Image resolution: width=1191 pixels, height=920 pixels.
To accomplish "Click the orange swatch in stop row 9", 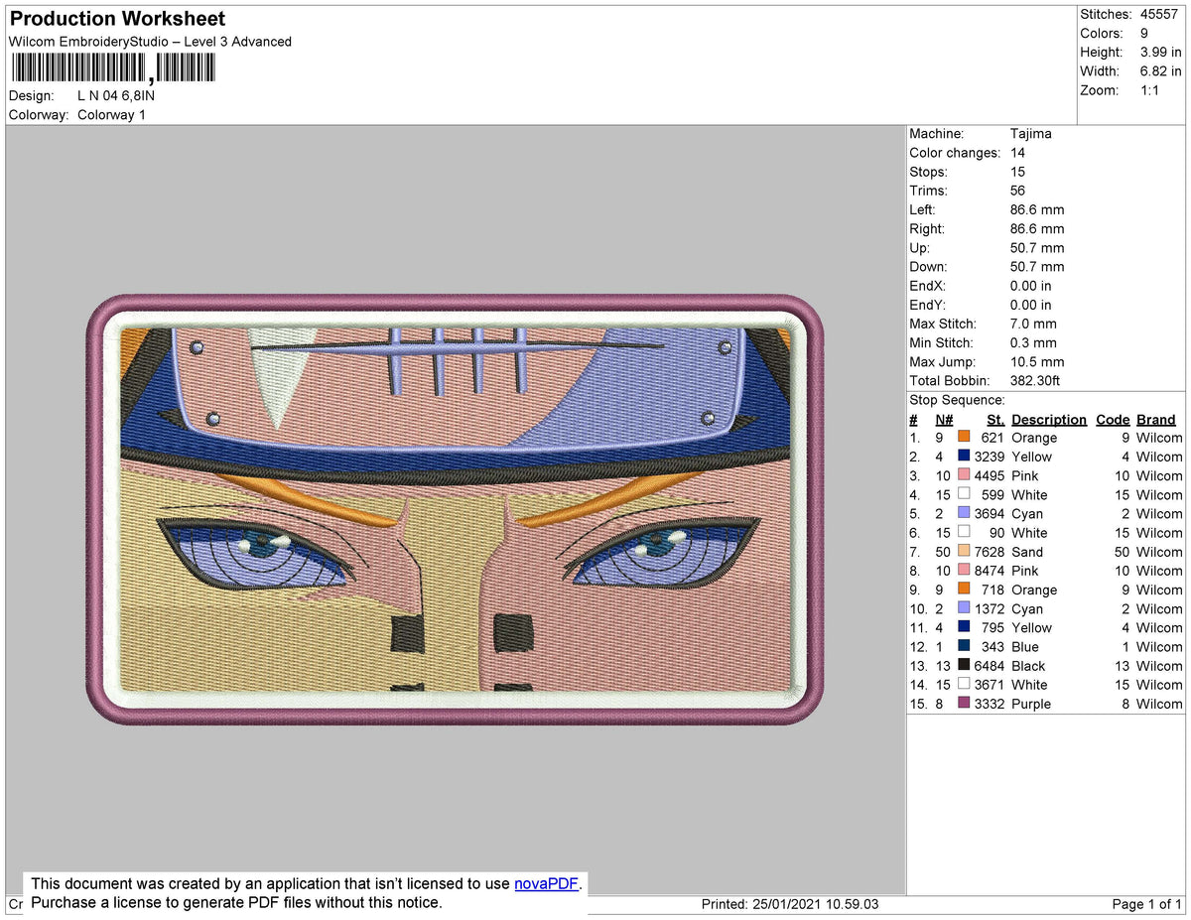I will tap(964, 590).
